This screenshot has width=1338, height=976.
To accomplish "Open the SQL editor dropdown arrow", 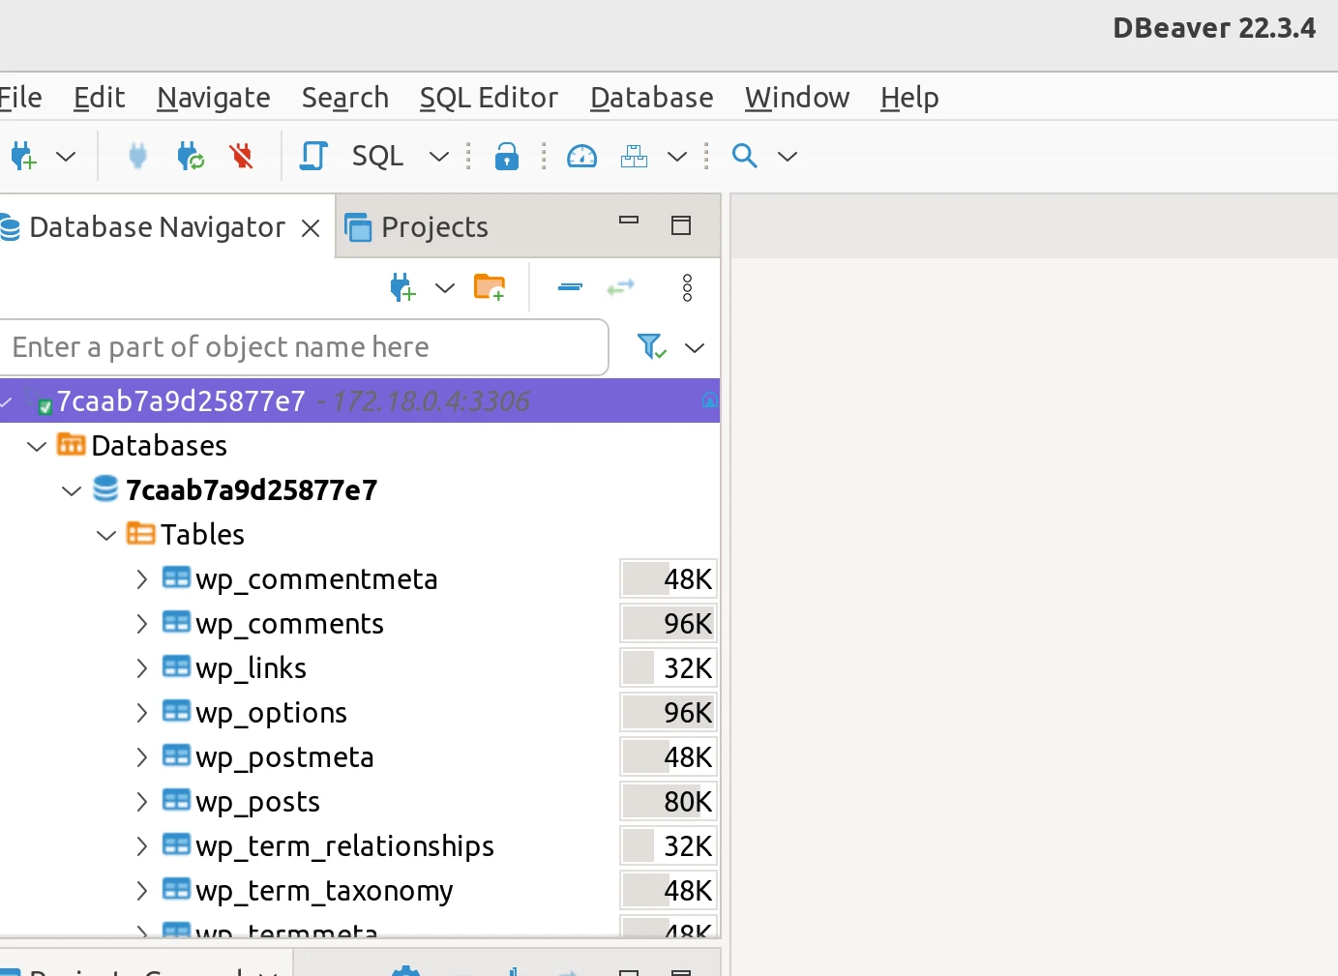I will coord(439,156).
